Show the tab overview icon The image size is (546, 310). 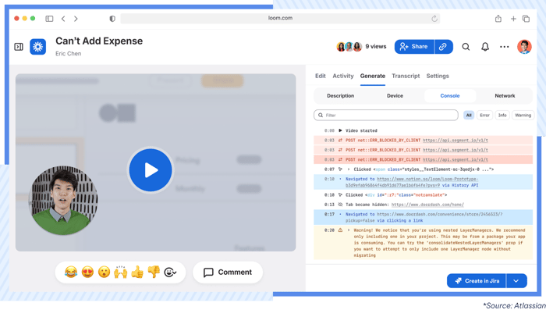click(x=526, y=19)
